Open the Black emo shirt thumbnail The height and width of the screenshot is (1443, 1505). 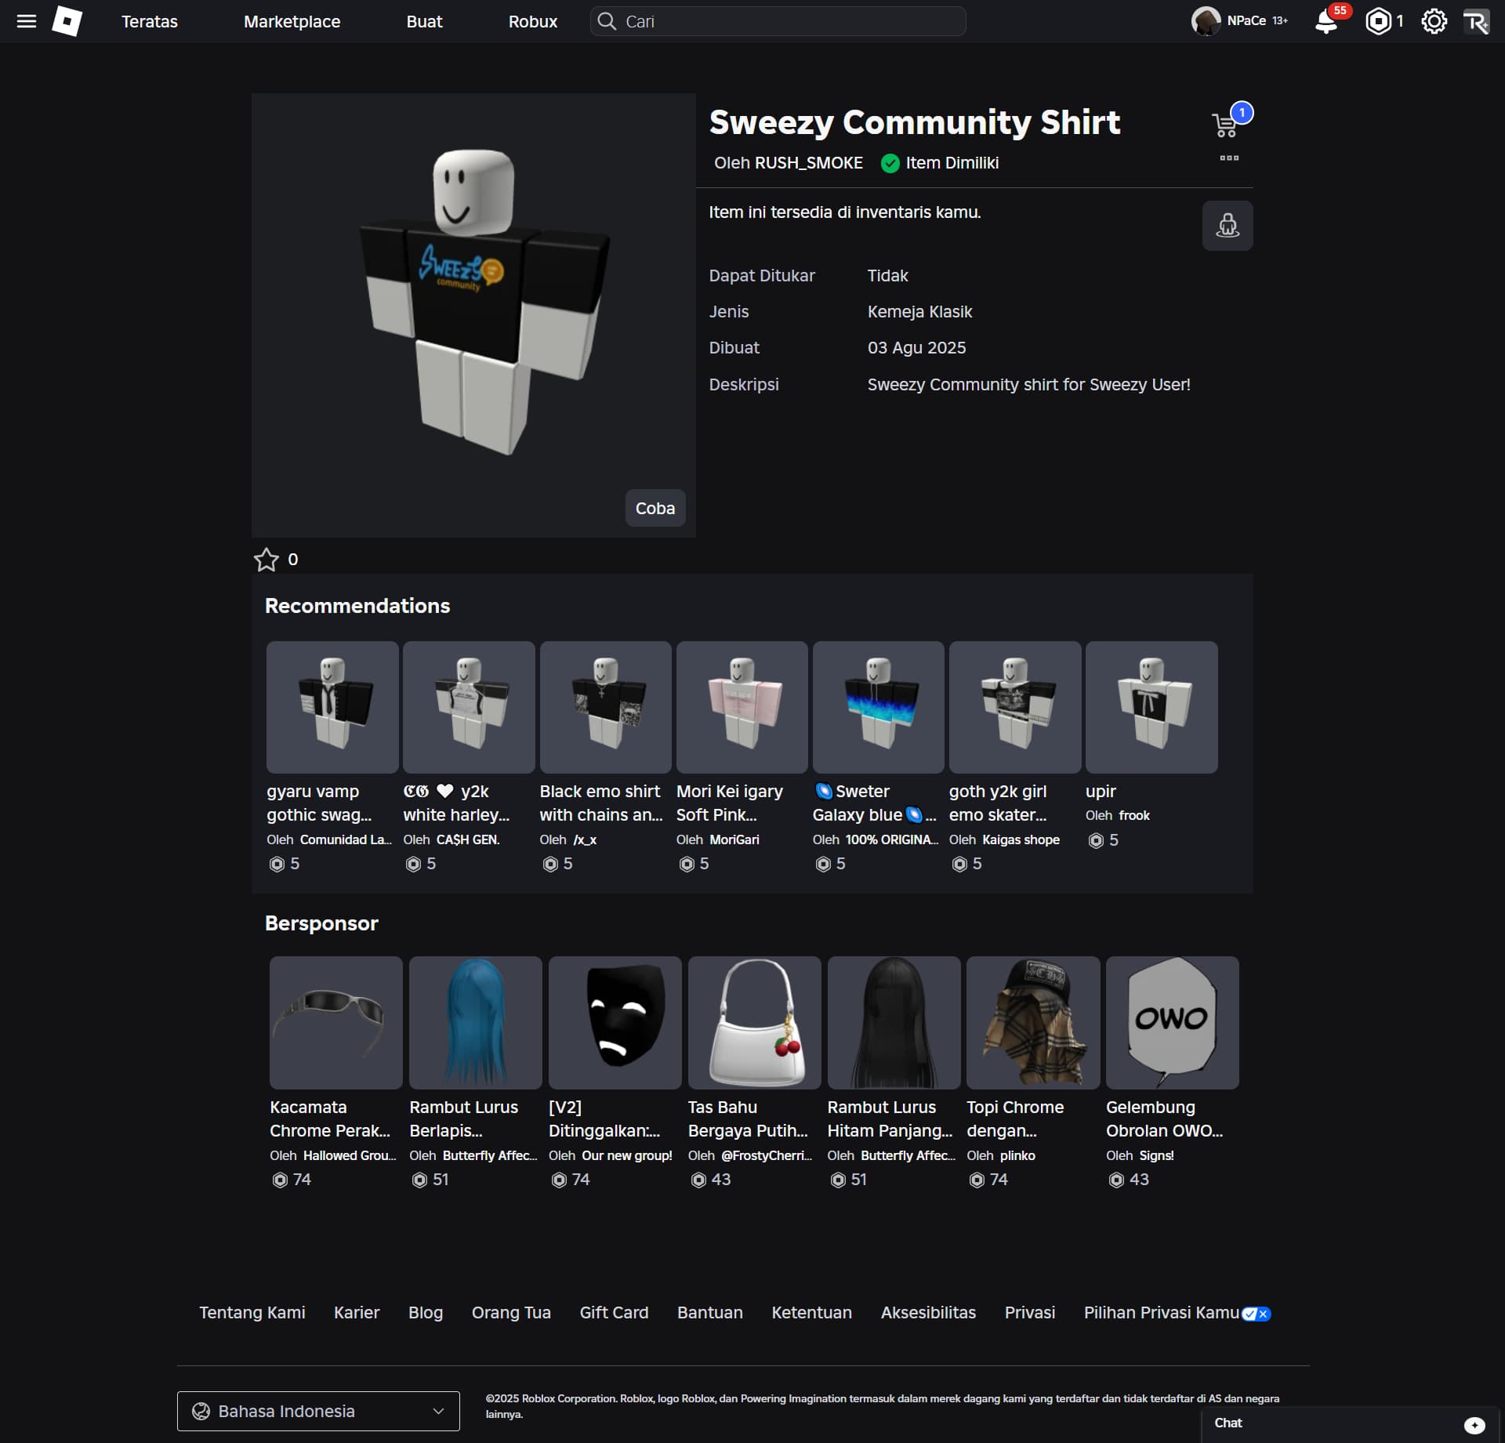[x=605, y=707]
